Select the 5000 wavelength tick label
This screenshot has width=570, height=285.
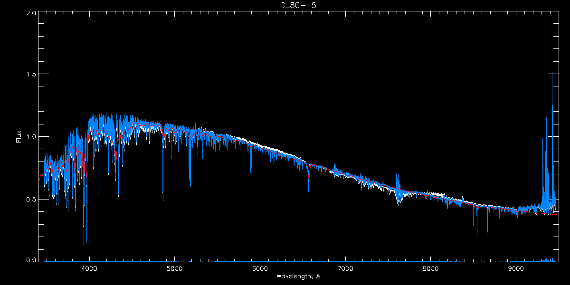175,268
